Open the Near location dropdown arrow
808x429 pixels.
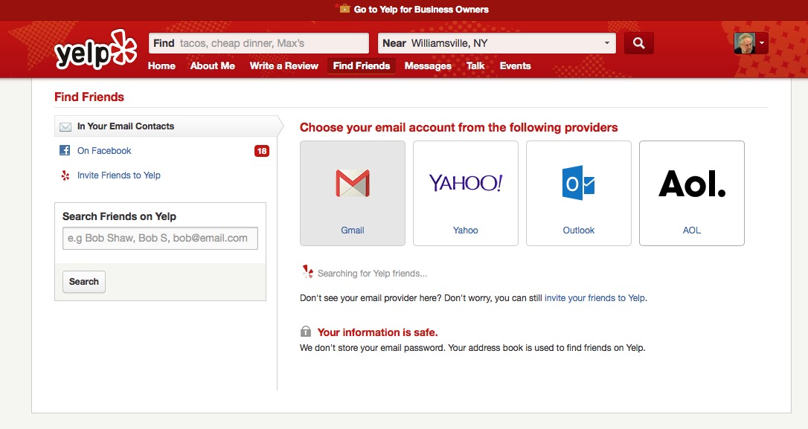pos(607,43)
